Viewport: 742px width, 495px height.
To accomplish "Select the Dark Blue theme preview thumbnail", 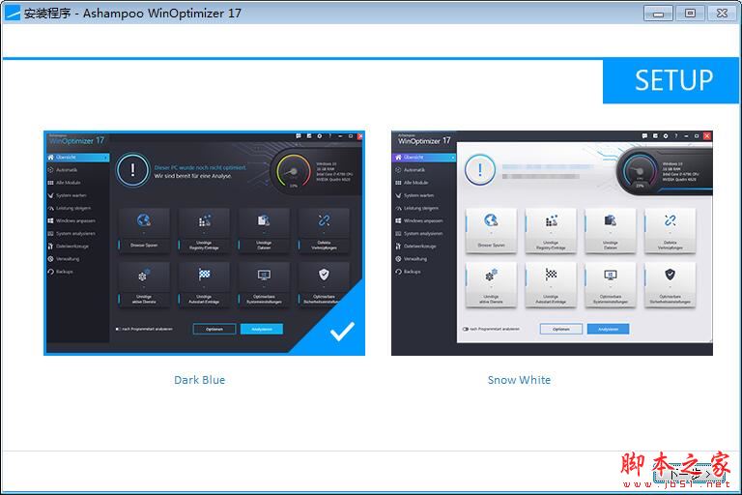I will [x=205, y=243].
